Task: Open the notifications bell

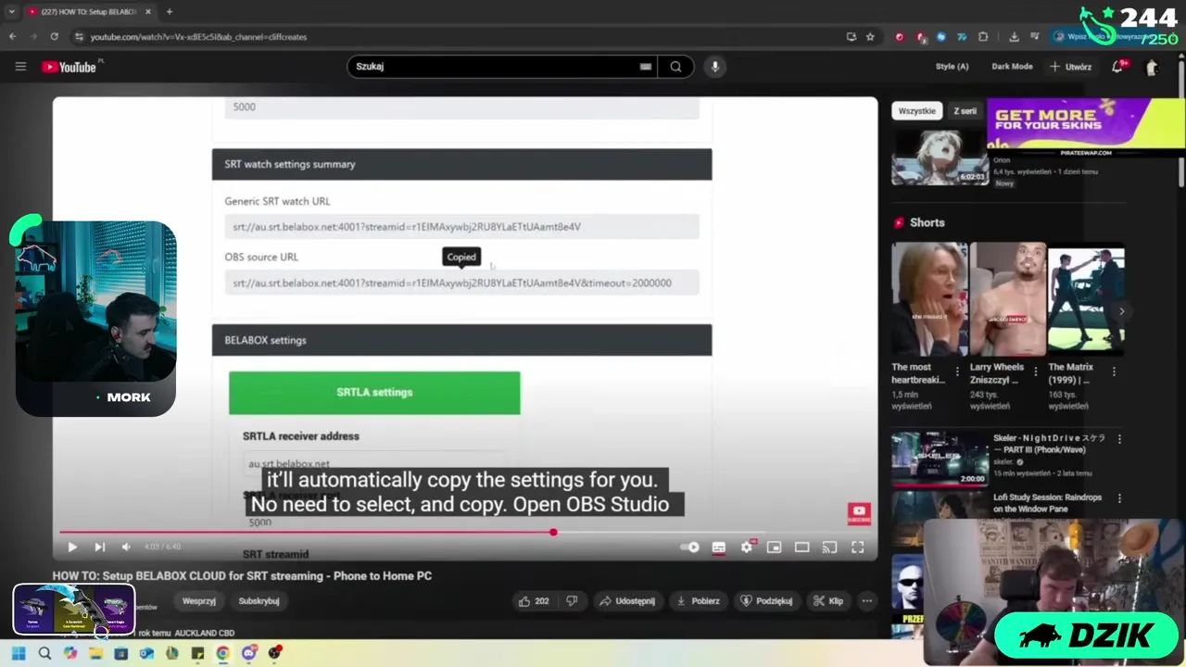Action: pyautogui.click(x=1117, y=67)
